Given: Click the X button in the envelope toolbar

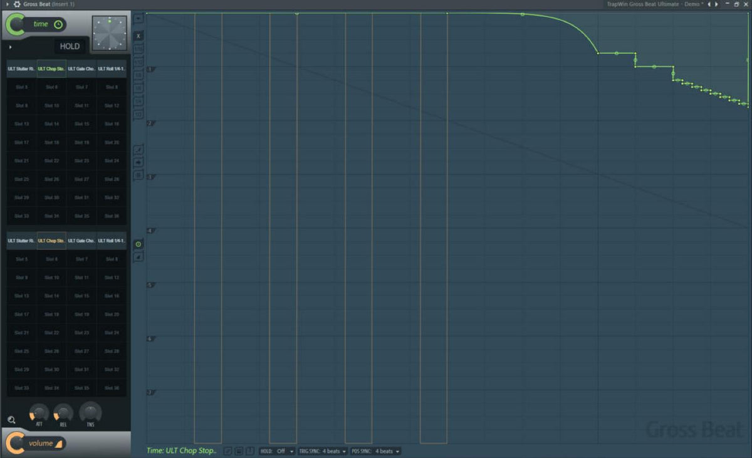Looking at the screenshot, I should (x=138, y=36).
